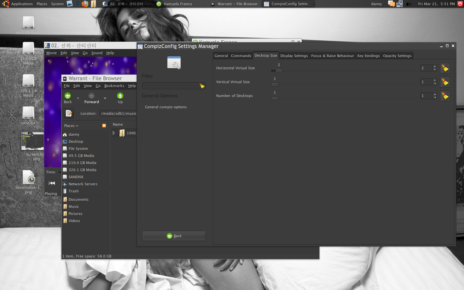Close the Places sidebar with orange X
Image resolution: width=464 pixels, height=290 pixels.
[104, 126]
